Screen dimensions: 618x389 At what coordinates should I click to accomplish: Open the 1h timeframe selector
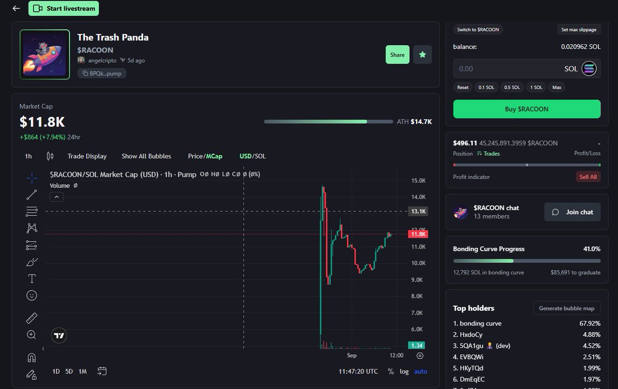pos(28,156)
